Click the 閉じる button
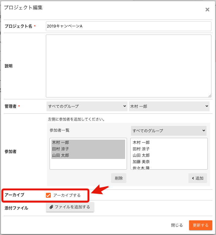216x235 pixels. 177,225
